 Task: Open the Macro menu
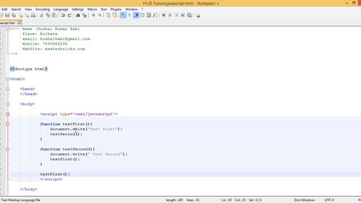tap(92, 9)
